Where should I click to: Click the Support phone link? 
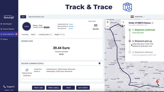(9, 87)
